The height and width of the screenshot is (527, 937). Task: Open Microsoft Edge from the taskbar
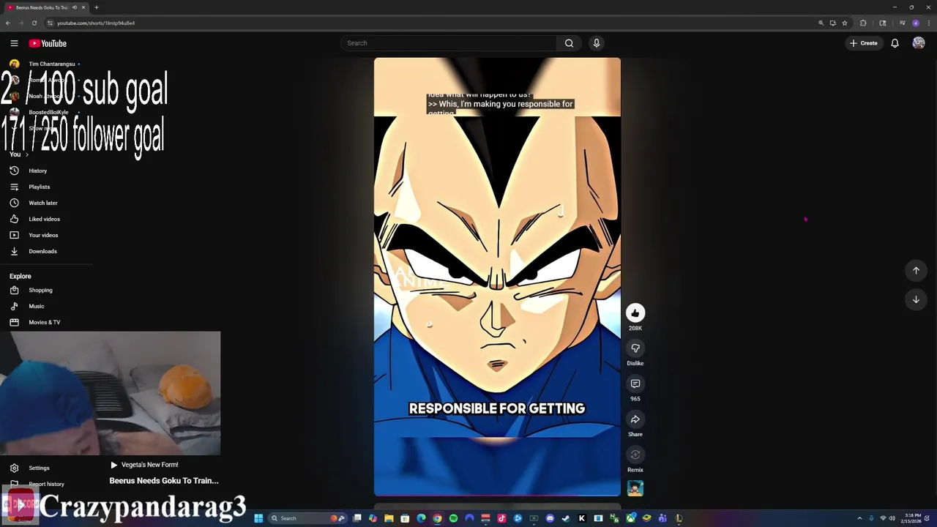(x=421, y=518)
